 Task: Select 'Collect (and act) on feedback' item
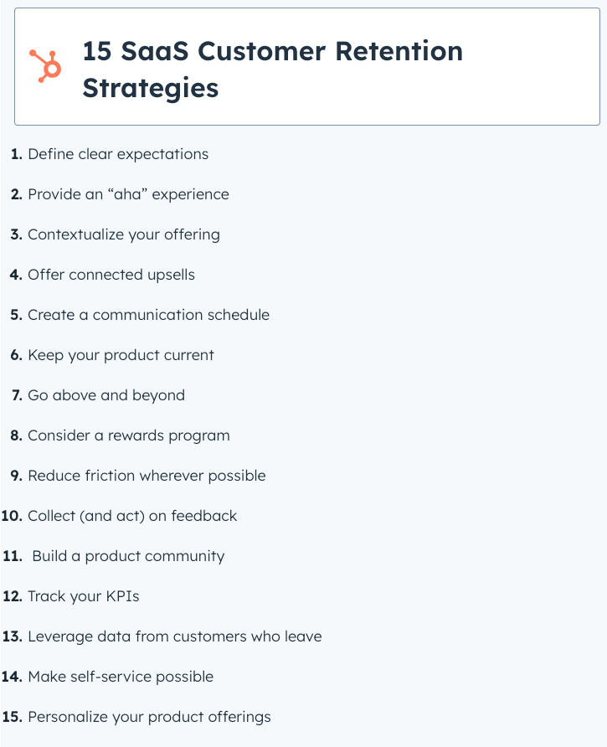point(132,516)
